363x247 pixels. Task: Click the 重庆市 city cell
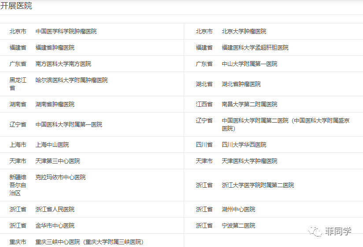tap(18, 242)
